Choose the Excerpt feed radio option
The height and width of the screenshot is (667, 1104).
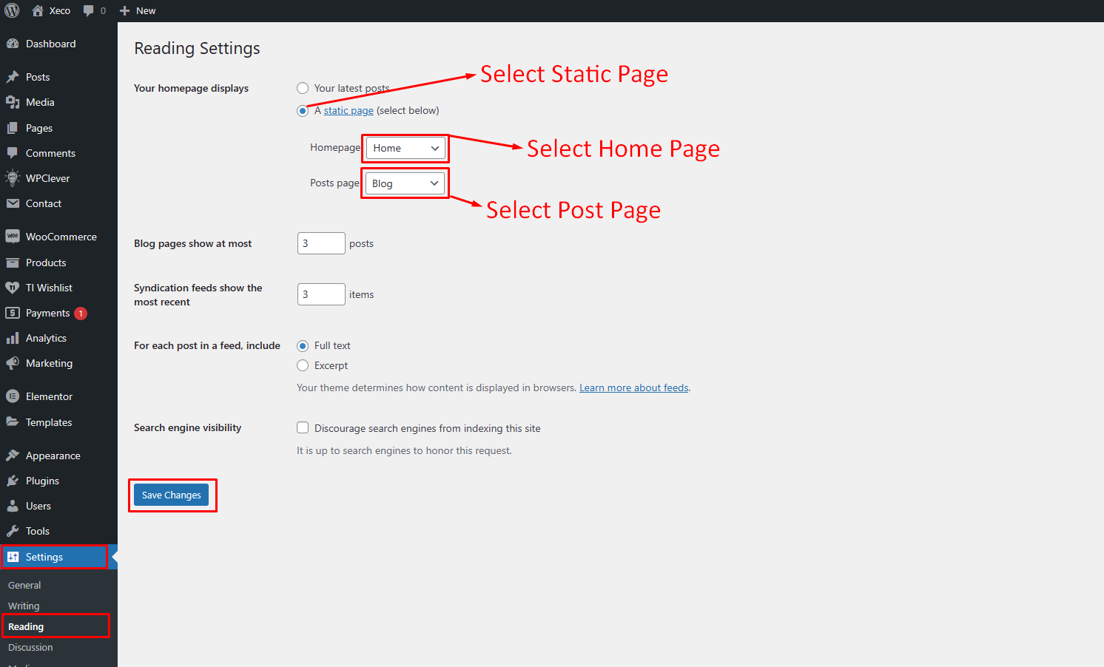(x=303, y=365)
